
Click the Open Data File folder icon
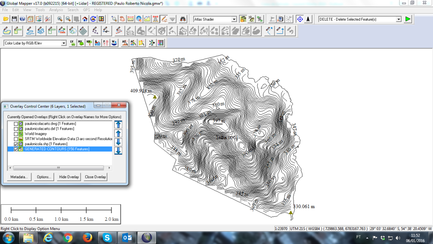[x=6, y=19]
